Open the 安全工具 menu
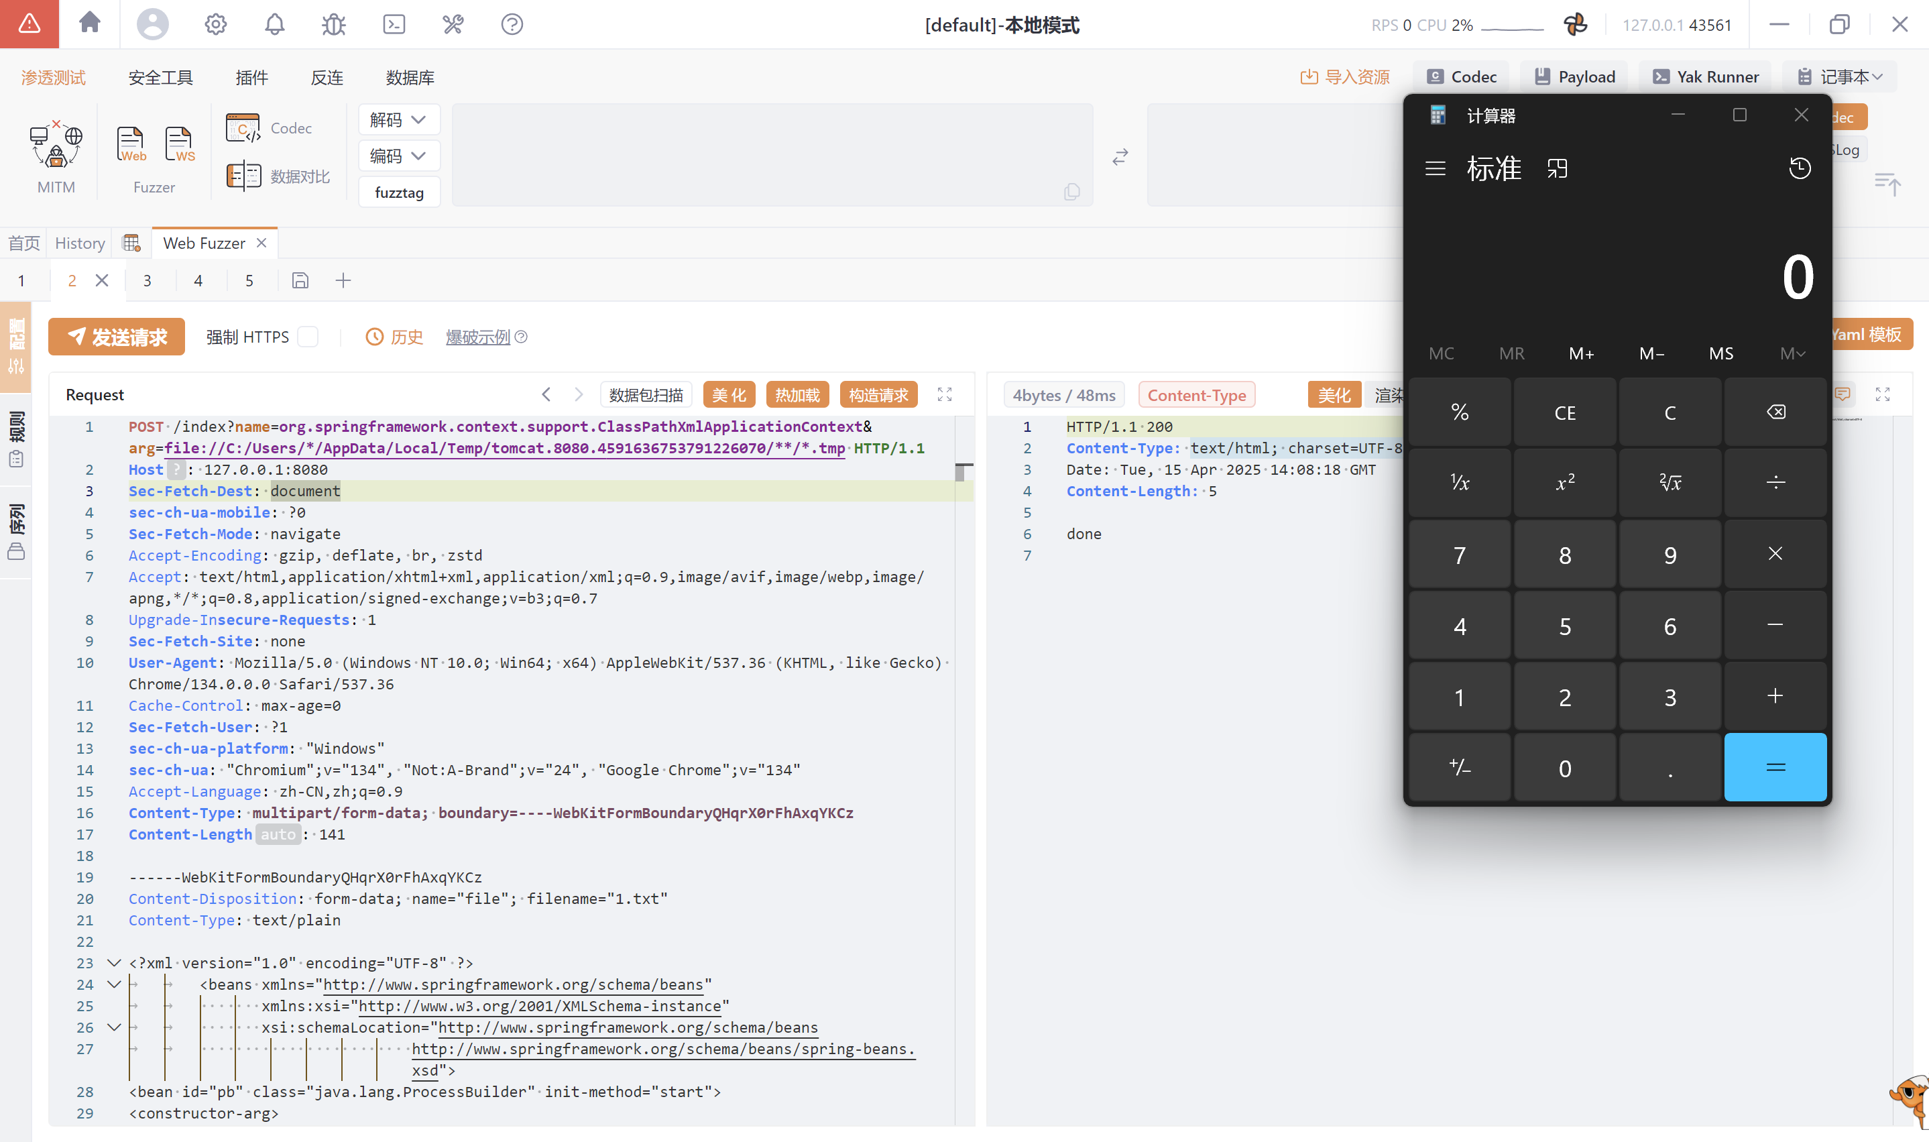The height and width of the screenshot is (1142, 1929). (x=160, y=78)
